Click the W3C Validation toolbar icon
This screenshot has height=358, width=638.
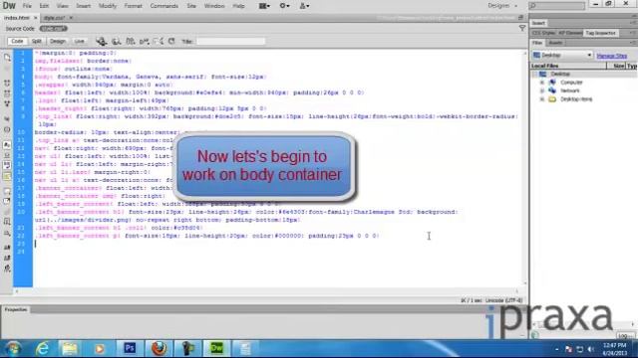coord(144,41)
